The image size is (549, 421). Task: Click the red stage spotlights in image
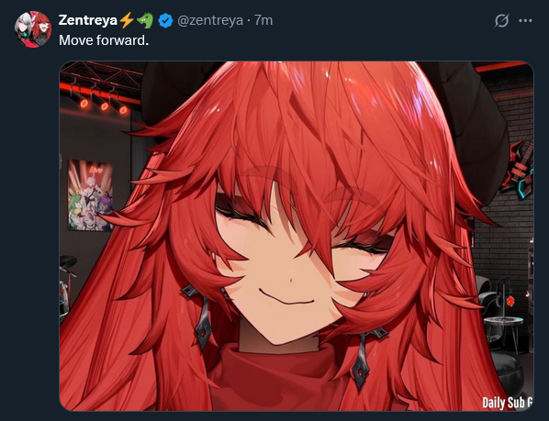click(x=102, y=102)
